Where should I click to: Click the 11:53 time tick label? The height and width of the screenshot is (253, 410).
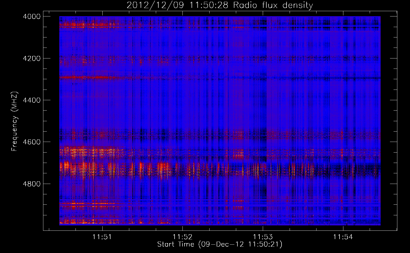pos(263,237)
